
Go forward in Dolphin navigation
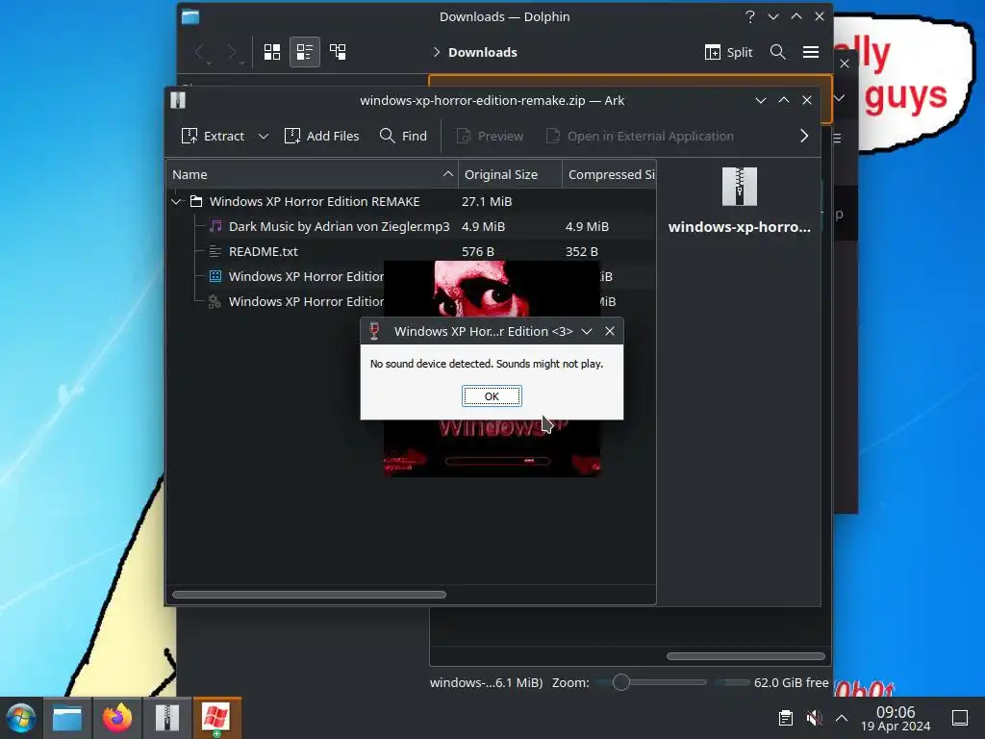click(233, 52)
